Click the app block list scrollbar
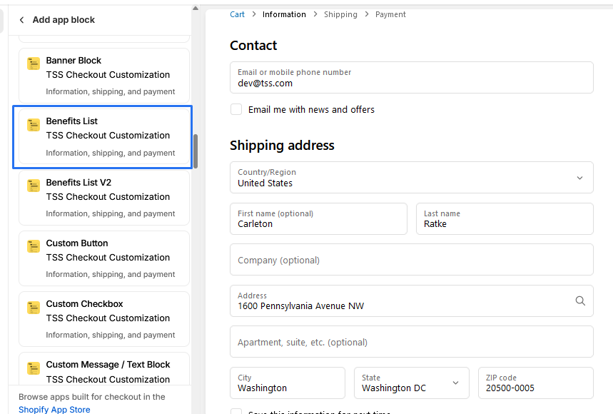 196,151
